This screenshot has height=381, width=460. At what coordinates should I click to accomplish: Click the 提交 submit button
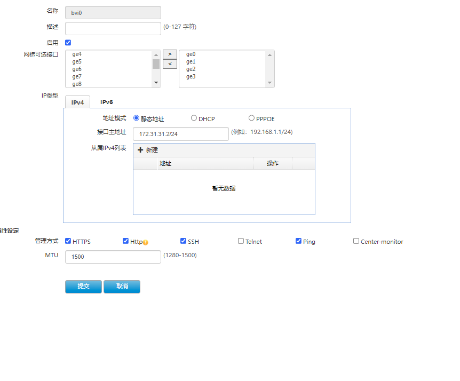83,287
